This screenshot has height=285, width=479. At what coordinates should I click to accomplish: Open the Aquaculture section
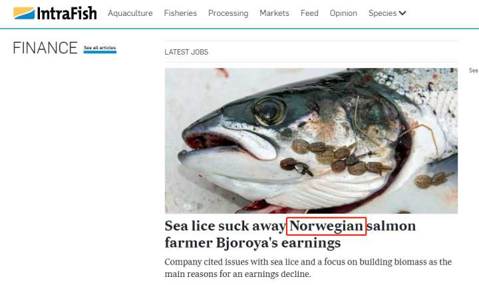point(130,13)
